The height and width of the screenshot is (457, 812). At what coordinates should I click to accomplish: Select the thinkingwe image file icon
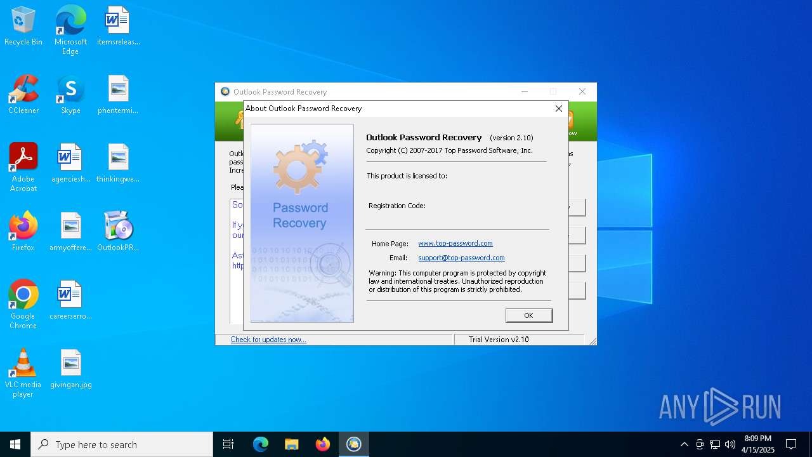click(118, 164)
